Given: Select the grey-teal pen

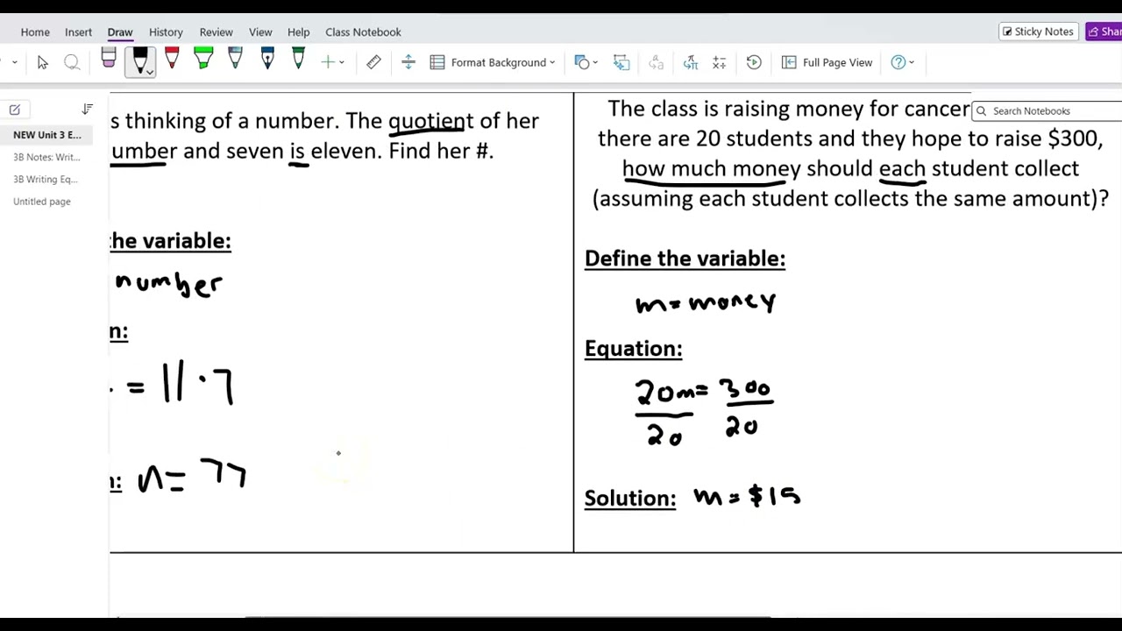Looking at the screenshot, I should click(235, 60).
